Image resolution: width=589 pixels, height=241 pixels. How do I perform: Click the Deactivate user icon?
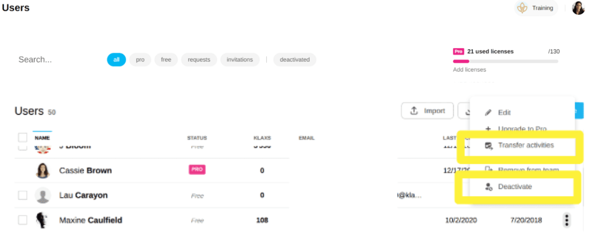[489, 187]
